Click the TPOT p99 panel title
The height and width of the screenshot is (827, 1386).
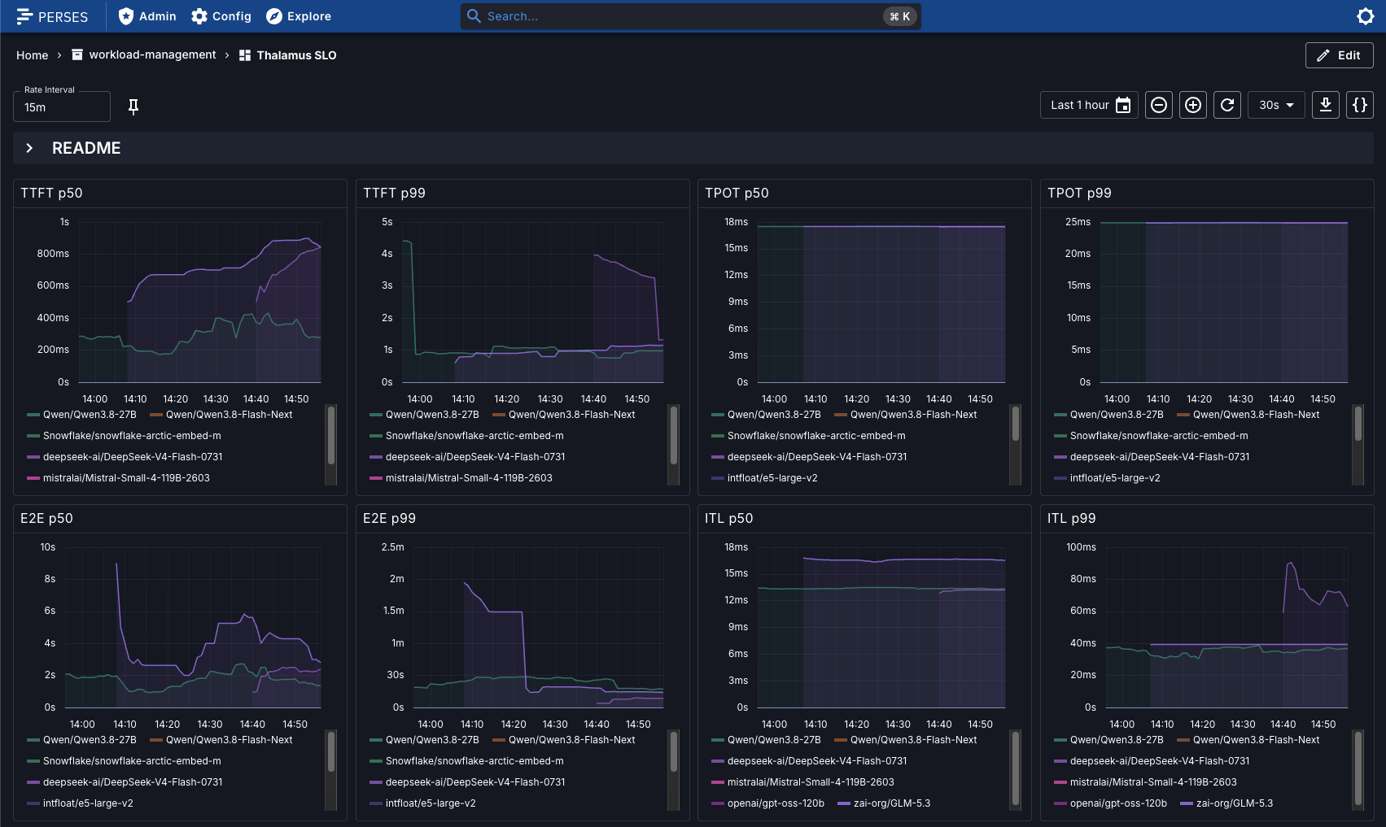point(1079,193)
